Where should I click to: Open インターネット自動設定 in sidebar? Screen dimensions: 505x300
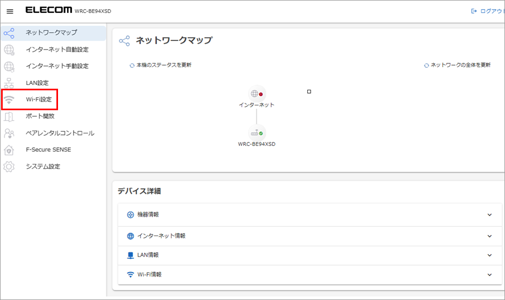tap(57, 49)
